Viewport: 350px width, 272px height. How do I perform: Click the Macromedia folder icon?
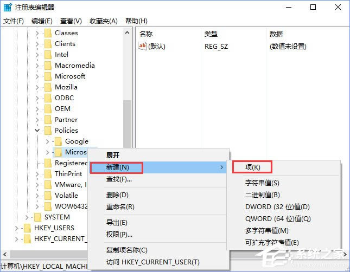pos(48,66)
